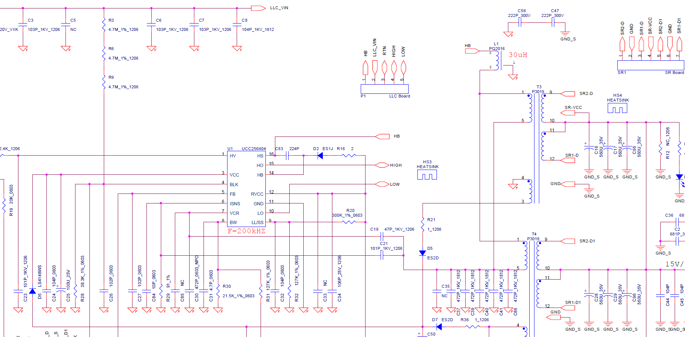This screenshot has height=337, width=685.
Task: Click the 'R30' reference designator
Action: click(227, 286)
